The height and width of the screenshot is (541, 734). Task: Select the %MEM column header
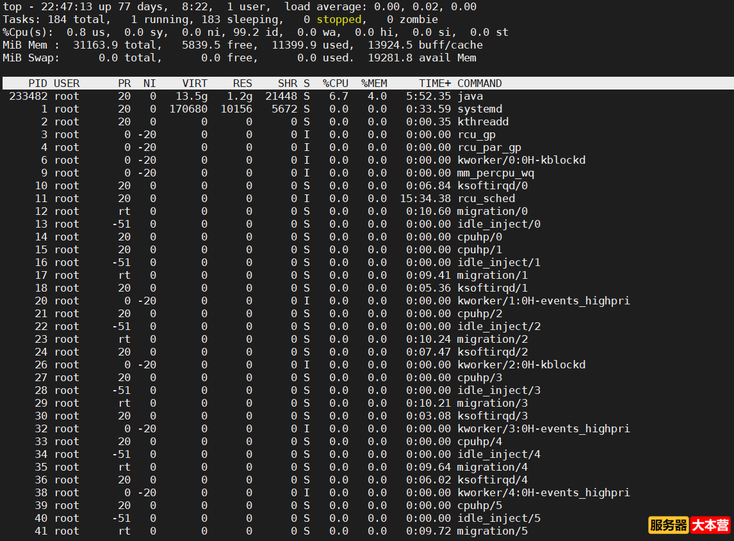(374, 83)
